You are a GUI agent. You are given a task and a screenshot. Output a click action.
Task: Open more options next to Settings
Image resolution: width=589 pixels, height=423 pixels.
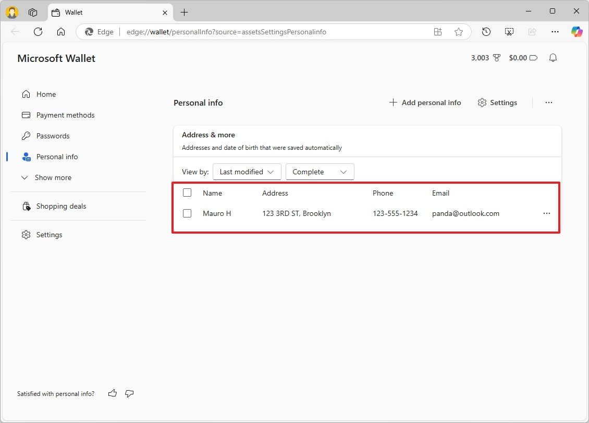tap(548, 102)
